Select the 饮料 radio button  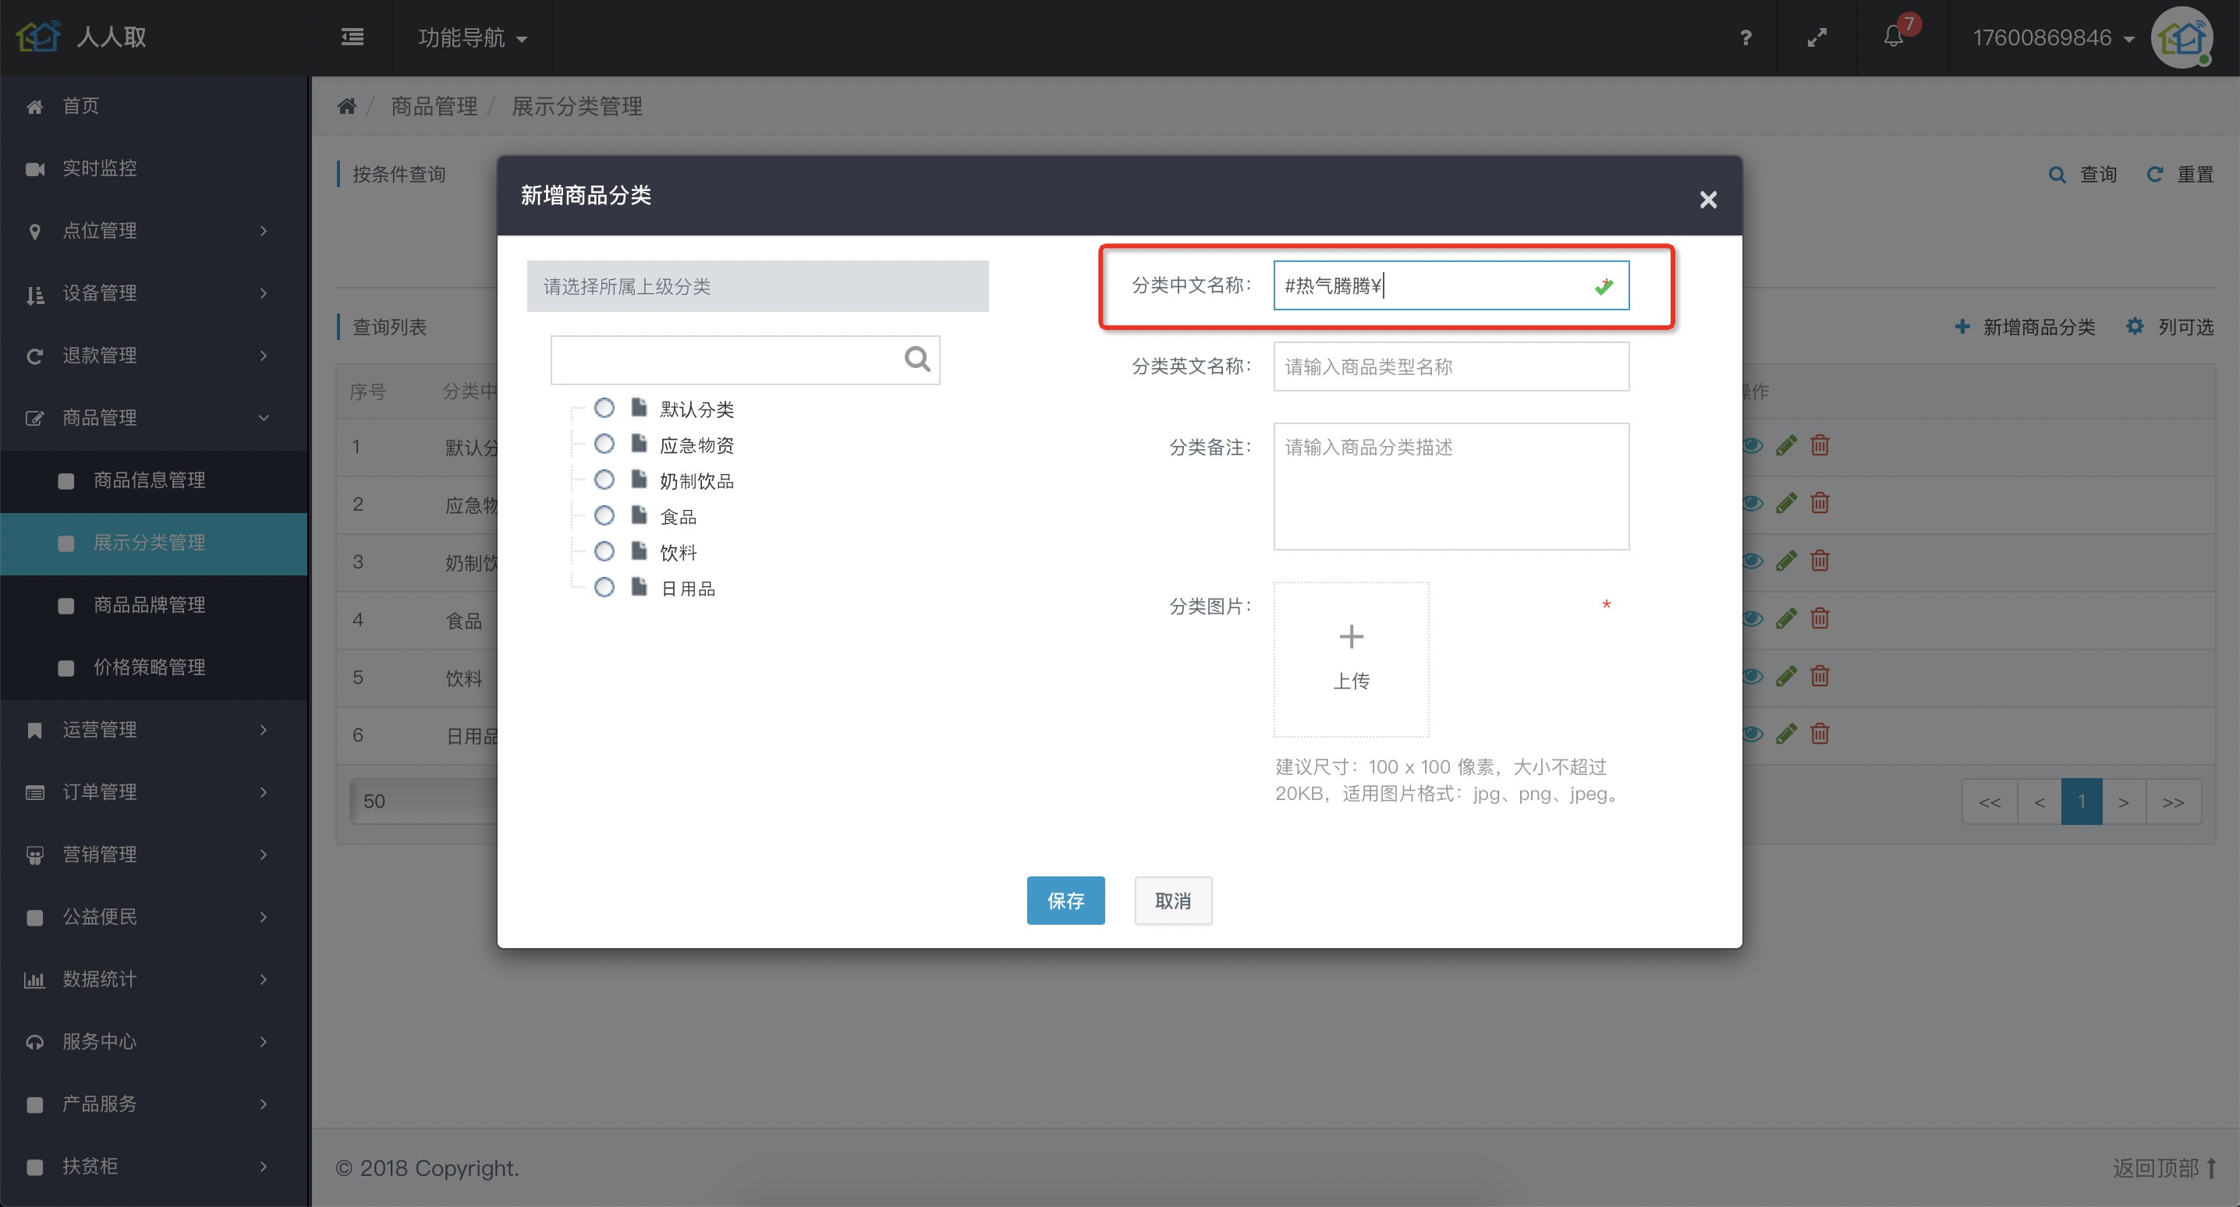click(x=604, y=551)
